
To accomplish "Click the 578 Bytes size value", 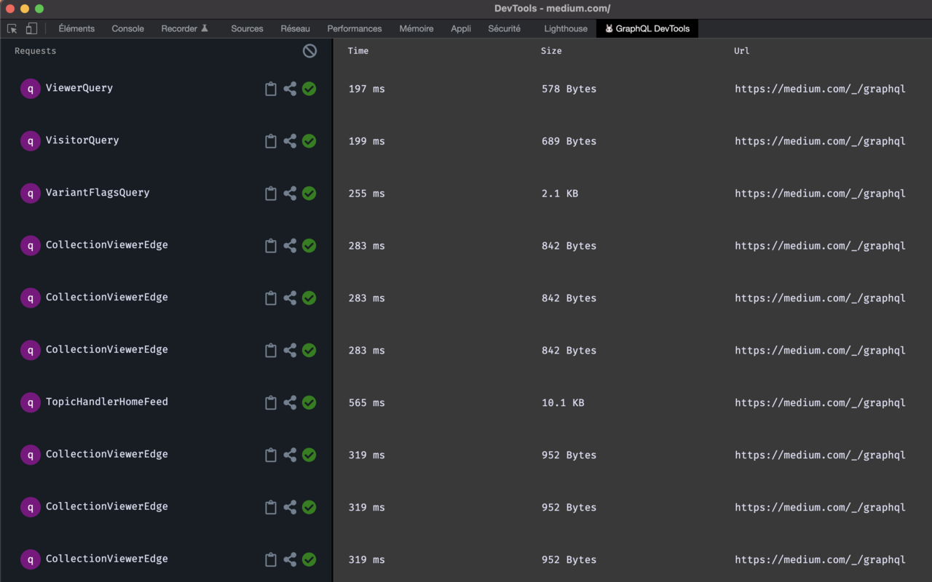I will coord(569,89).
